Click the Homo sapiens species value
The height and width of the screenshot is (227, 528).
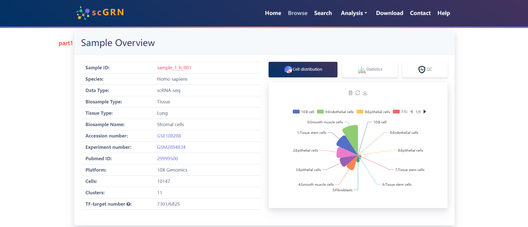pos(172,79)
